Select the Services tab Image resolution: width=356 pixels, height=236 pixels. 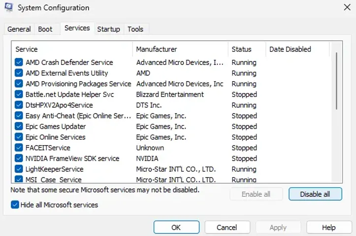click(x=77, y=28)
